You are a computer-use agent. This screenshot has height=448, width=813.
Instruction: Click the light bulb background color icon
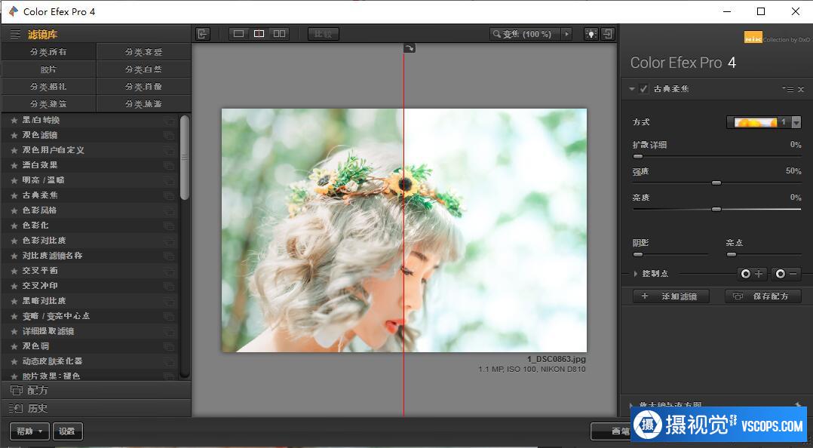click(590, 34)
